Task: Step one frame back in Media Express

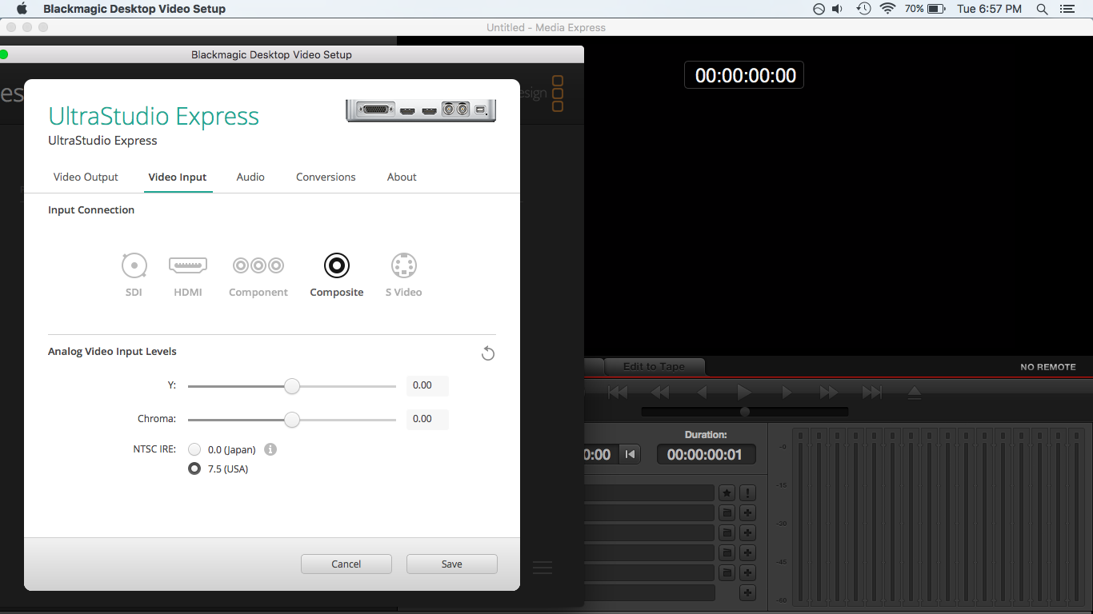Action: (x=703, y=393)
